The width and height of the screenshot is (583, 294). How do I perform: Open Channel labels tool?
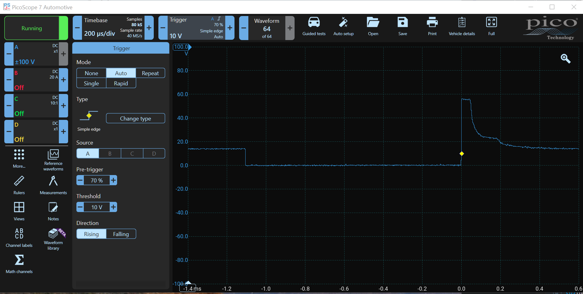pos(19,238)
